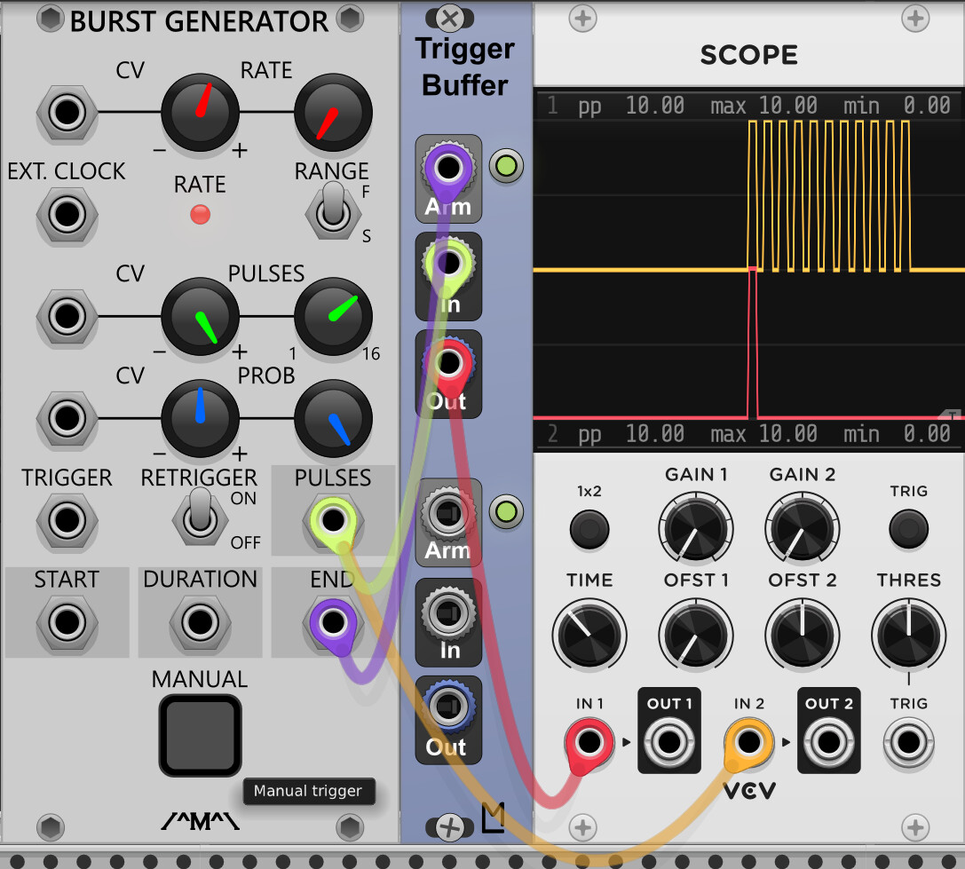Click the BURST GENERATOR title
Viewport: 965px width, 869px height.
tap(199, 21)
